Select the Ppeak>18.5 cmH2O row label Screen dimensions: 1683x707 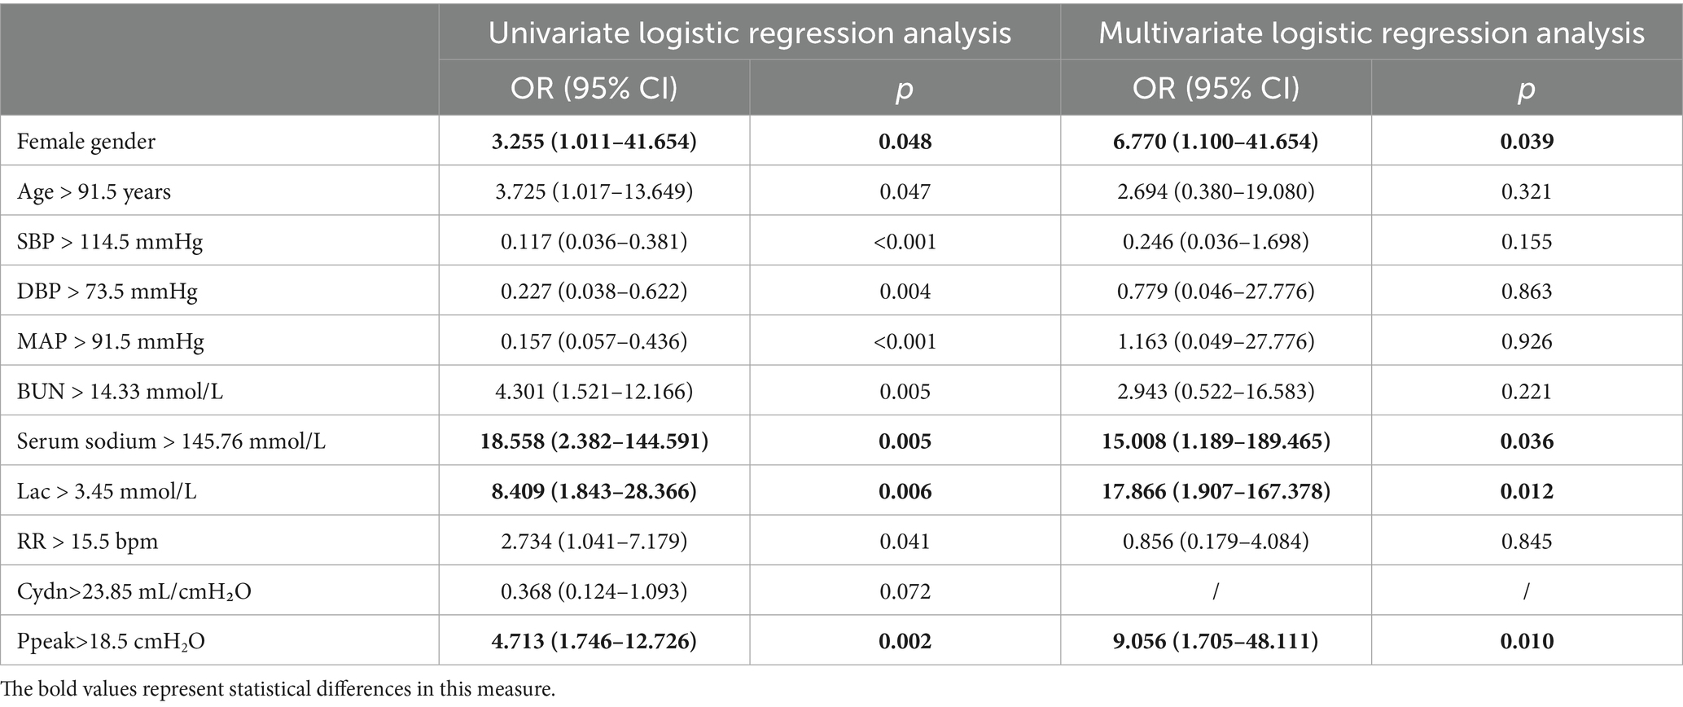tap(111, 642)
